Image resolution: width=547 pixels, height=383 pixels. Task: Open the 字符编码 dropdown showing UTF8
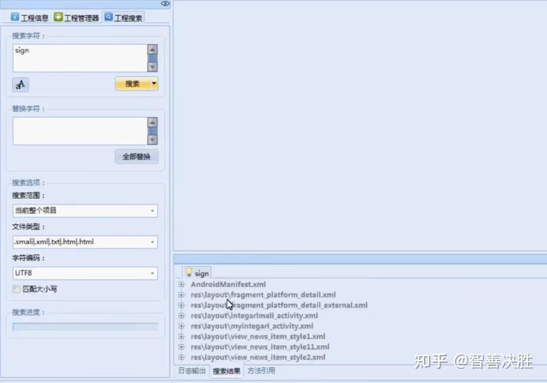click(85, 273)
